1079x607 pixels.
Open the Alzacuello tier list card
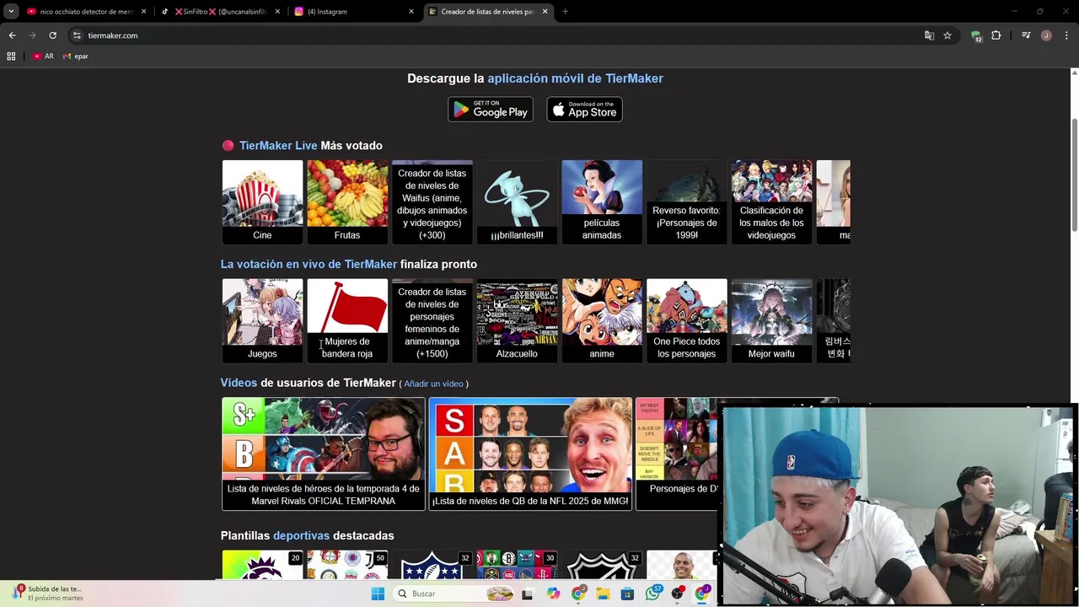pyautogui.click(x=517, y=320)
